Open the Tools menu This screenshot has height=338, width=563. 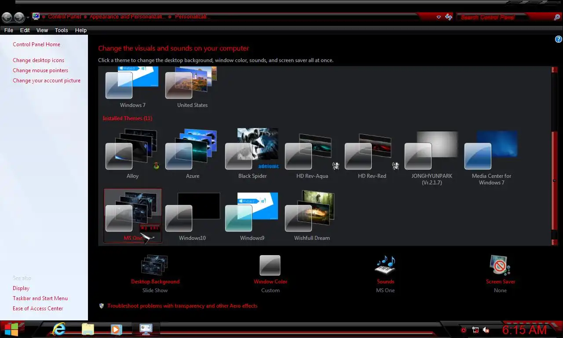click(62, 30)
